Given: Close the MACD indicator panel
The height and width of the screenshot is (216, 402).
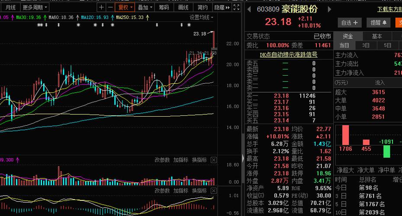Looking at the screenshot, I should click(x=214, y=191).
